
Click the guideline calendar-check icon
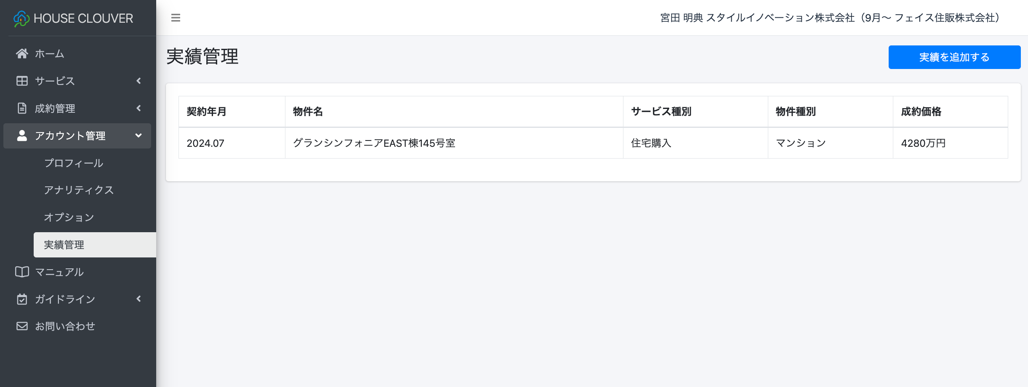click(22, 299)
